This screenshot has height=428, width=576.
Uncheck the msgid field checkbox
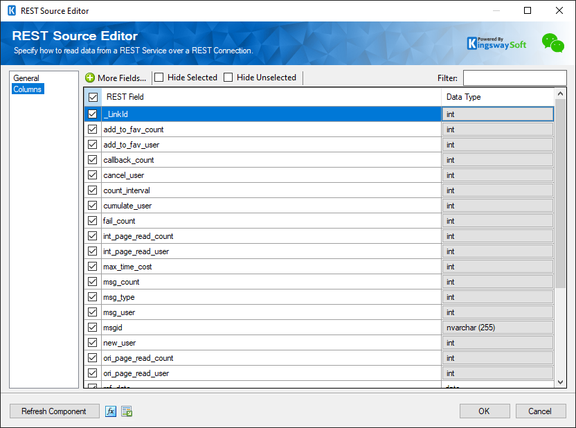pyautogui.click(x=93, y=328)
